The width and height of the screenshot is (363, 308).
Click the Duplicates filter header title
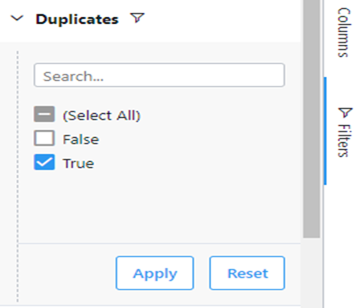pos(77,19)
